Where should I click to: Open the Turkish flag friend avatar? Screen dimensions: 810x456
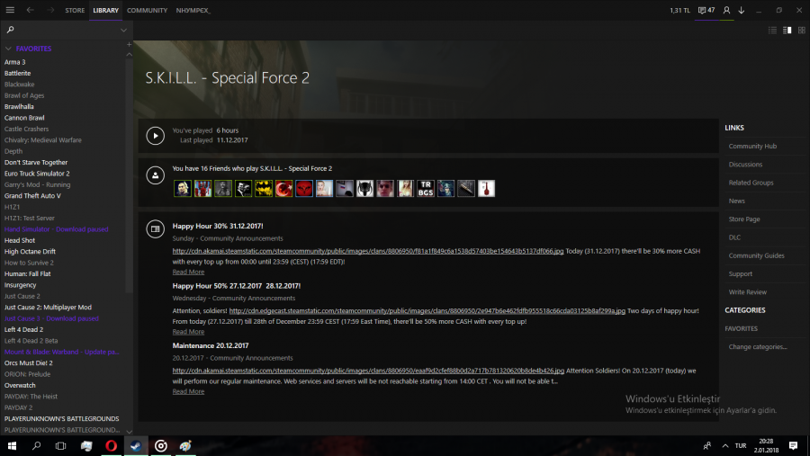[283, 189]
